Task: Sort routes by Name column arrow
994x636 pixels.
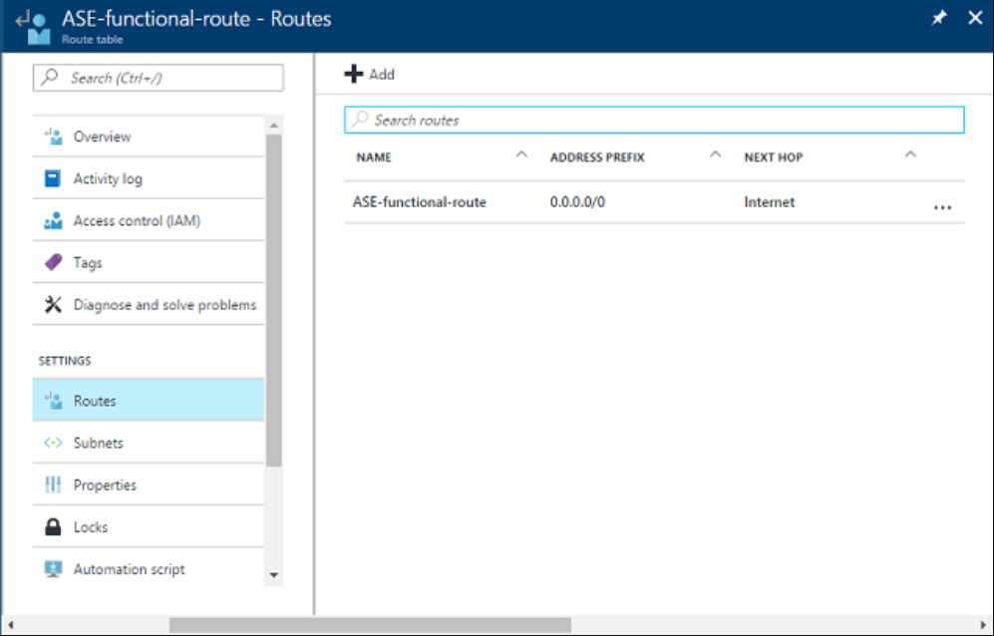Action: (521, 155)
